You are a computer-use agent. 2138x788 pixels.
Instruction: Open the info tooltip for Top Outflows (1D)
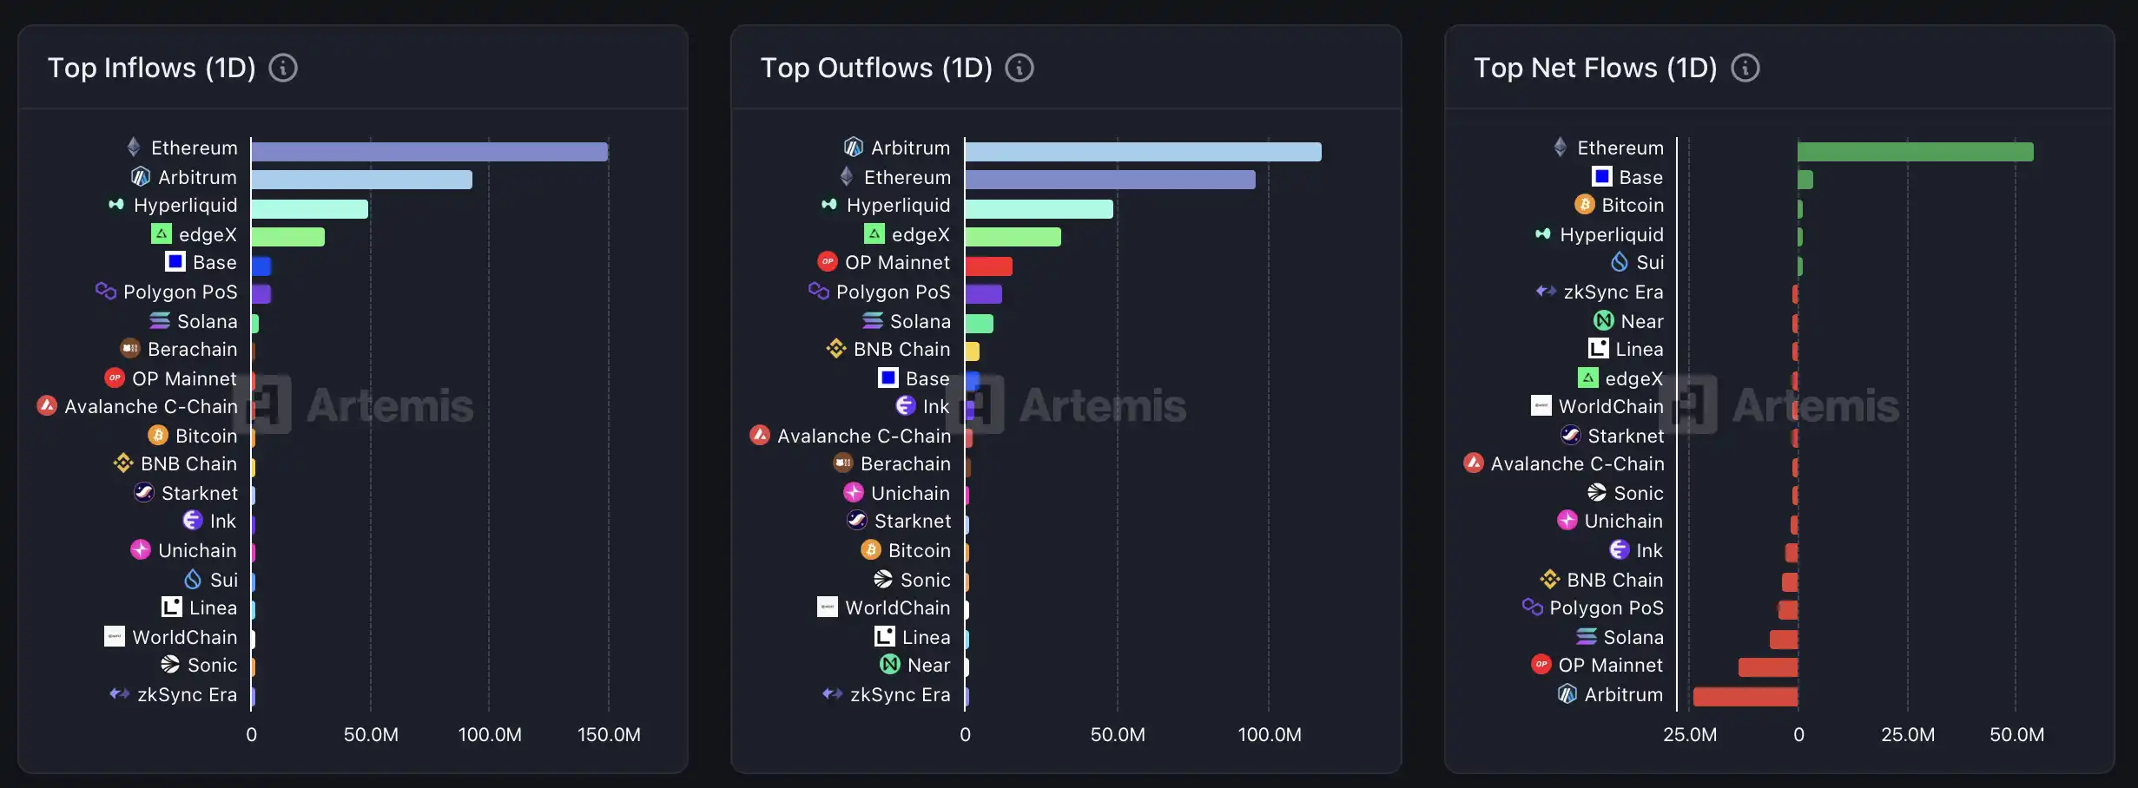click(1019, 68)
